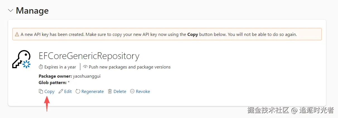This screenshot has width=338, height=118.
Task: Select the EFCoreGenericRepository key title
Action: 89,56
